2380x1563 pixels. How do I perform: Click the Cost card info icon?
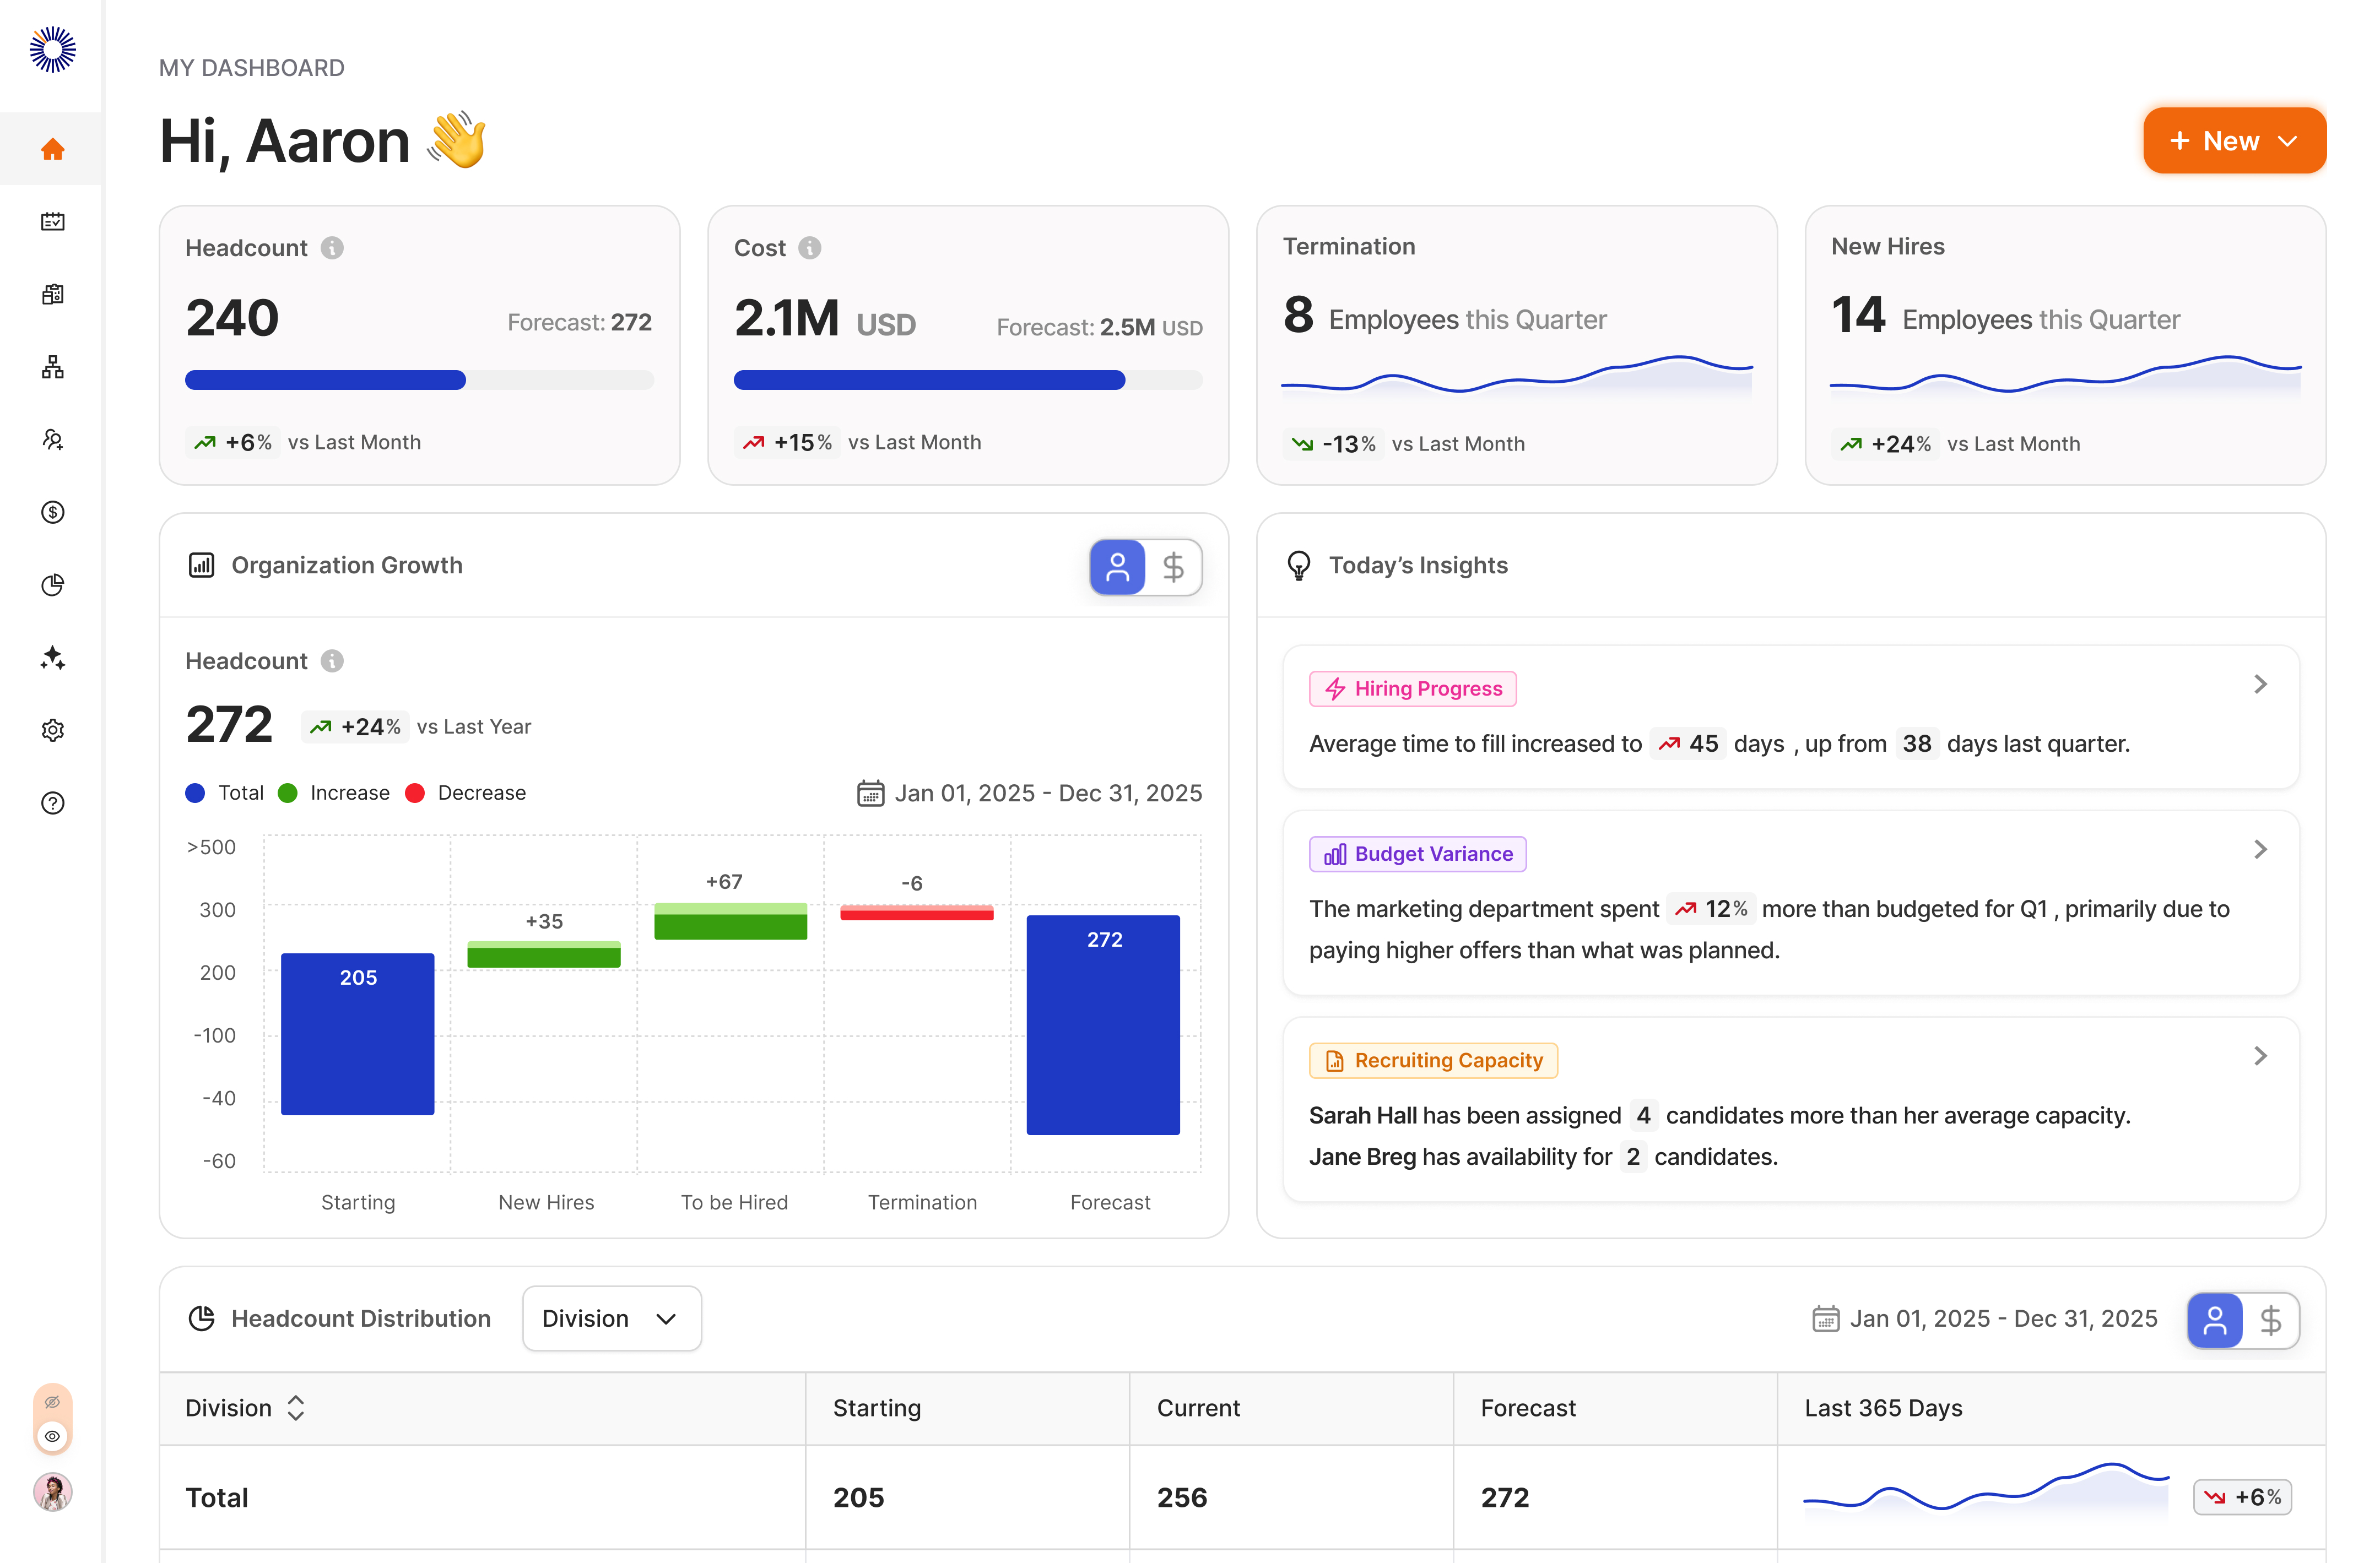[810, 248]
